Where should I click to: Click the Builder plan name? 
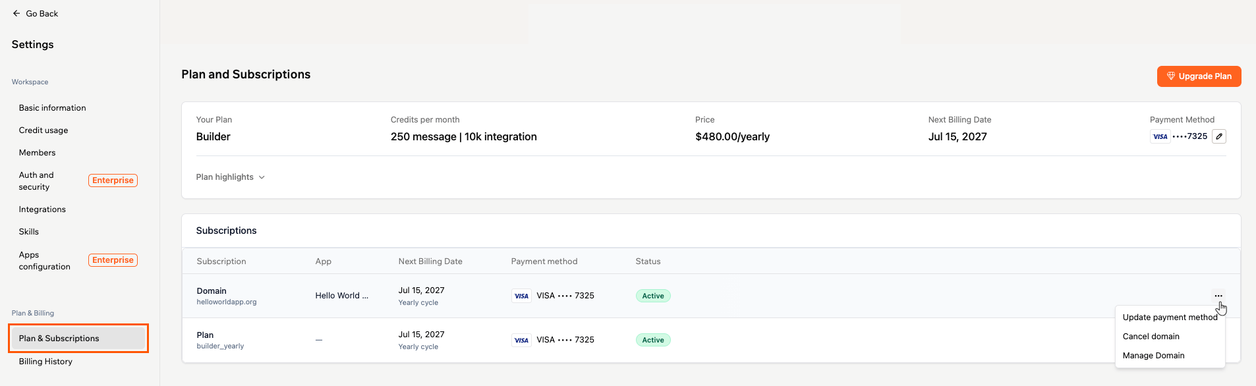[213, 137]
